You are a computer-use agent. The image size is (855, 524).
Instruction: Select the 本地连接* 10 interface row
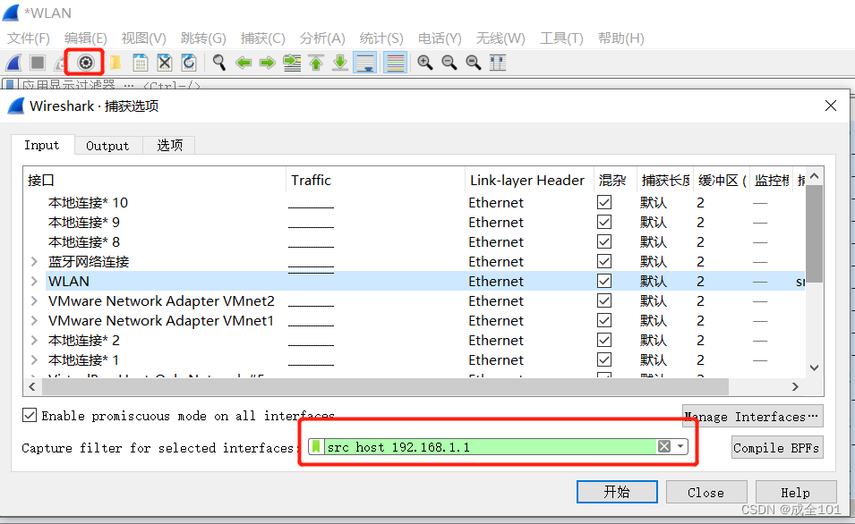415,203
